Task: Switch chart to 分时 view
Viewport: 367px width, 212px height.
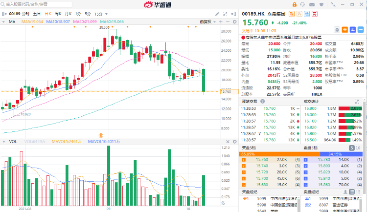Action: [25, 14]
